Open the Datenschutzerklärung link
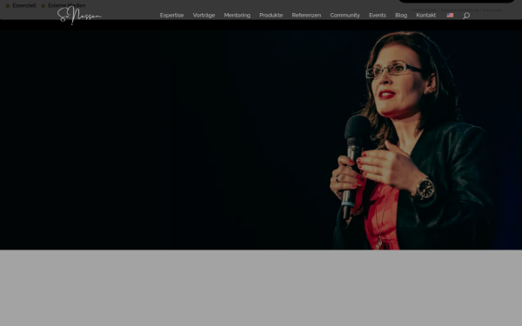Screen dimensions: 522x326 (x=459, y=10)
